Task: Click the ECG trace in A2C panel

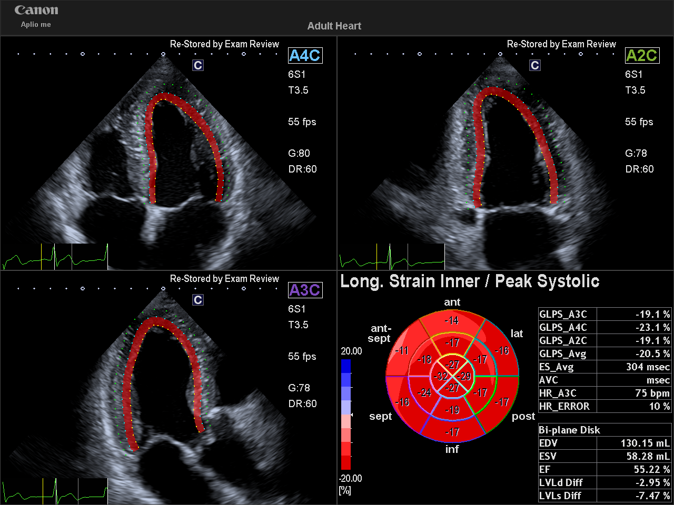Action: (x=392, y=257)
